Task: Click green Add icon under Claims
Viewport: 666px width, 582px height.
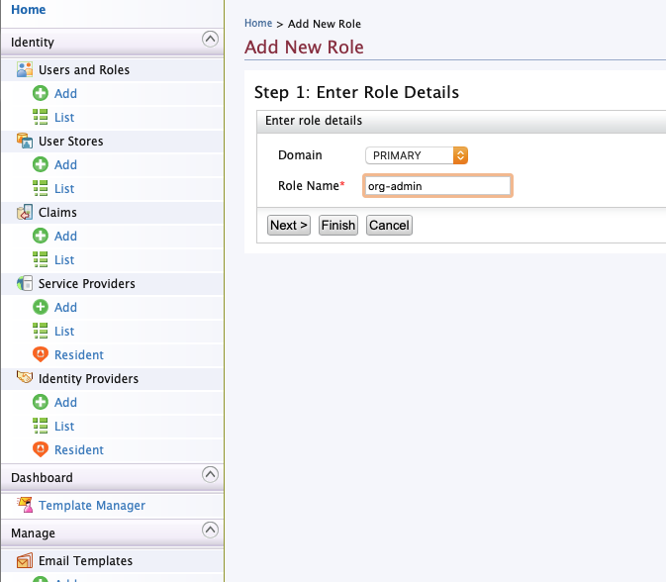Action: [x=41, y=237]
